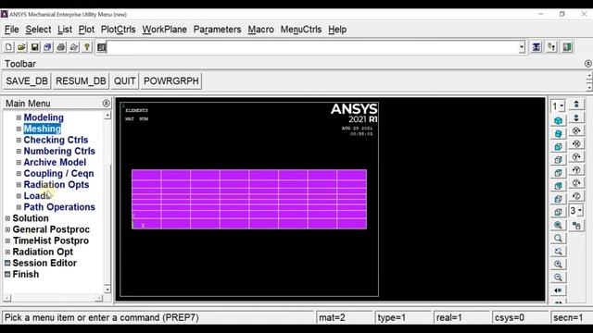This screenshot has width=593, height=333.
Task: Click the Save Analysis floppy disk icon
Action: 34,47
